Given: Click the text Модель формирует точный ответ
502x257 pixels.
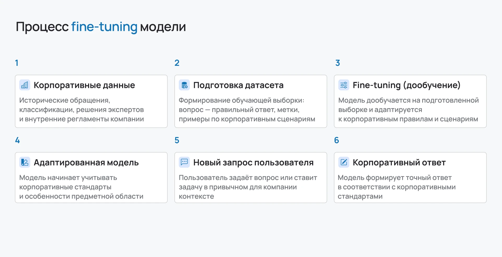Looking at the screenshot, I should point(395,178).
